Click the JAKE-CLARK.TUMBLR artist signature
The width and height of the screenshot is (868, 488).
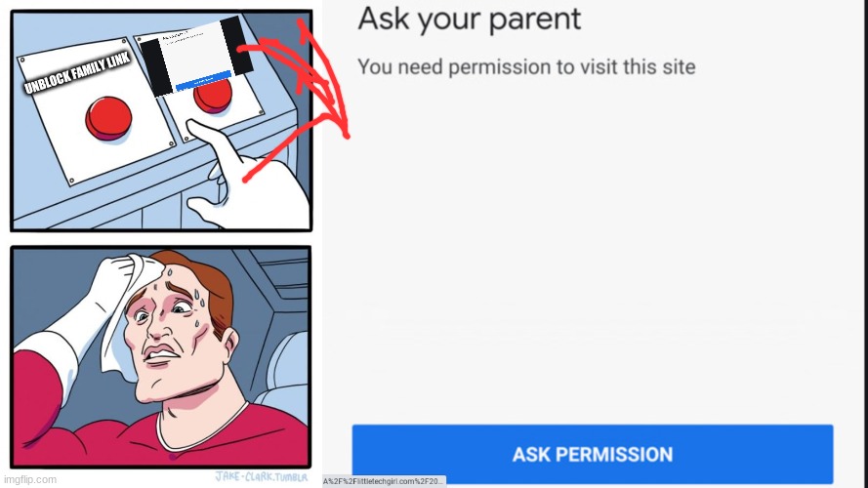click(x=262, y=476)
